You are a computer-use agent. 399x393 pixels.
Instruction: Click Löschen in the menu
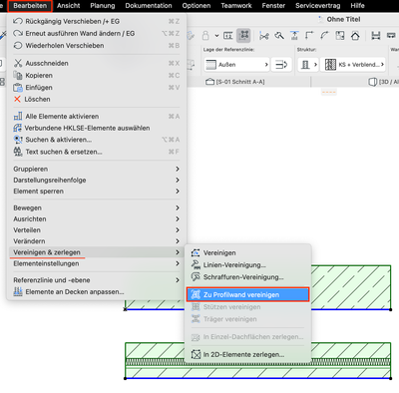[97, 99]
